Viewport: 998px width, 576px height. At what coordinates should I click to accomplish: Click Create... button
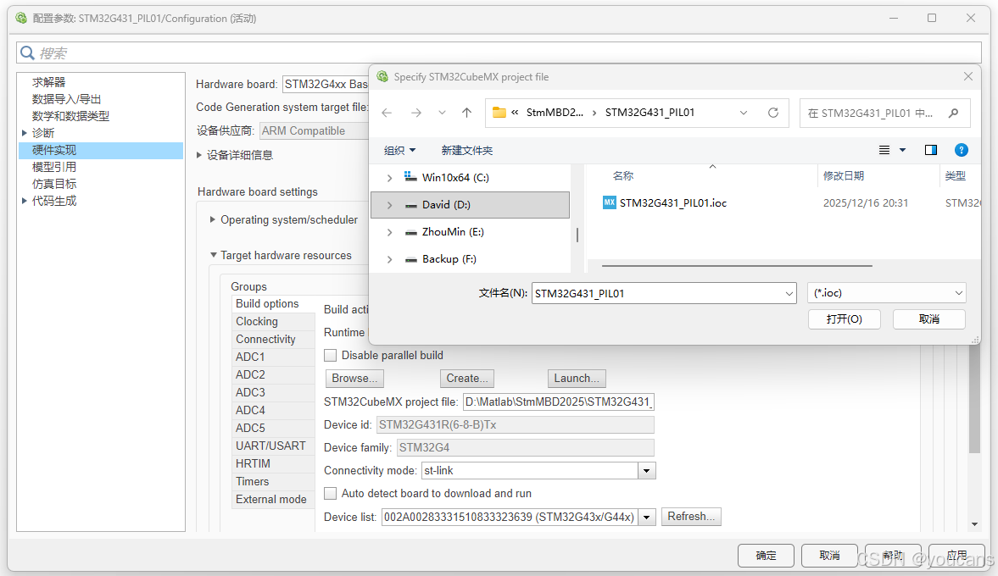coord(467,379)
